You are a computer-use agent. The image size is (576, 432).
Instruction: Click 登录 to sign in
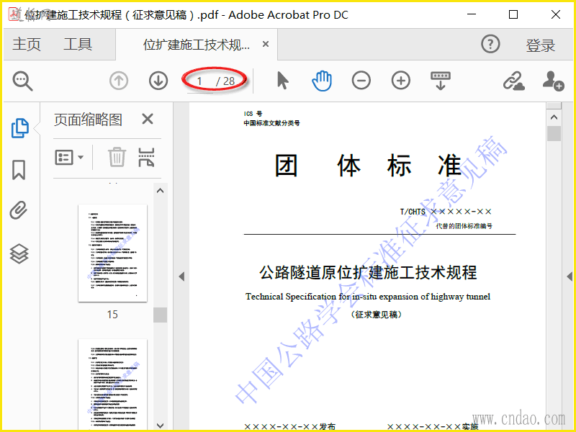coord(541,45)
